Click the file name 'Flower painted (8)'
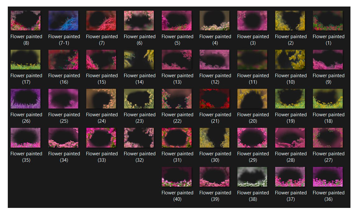This screenshot has width=357, height=216. 26,40
